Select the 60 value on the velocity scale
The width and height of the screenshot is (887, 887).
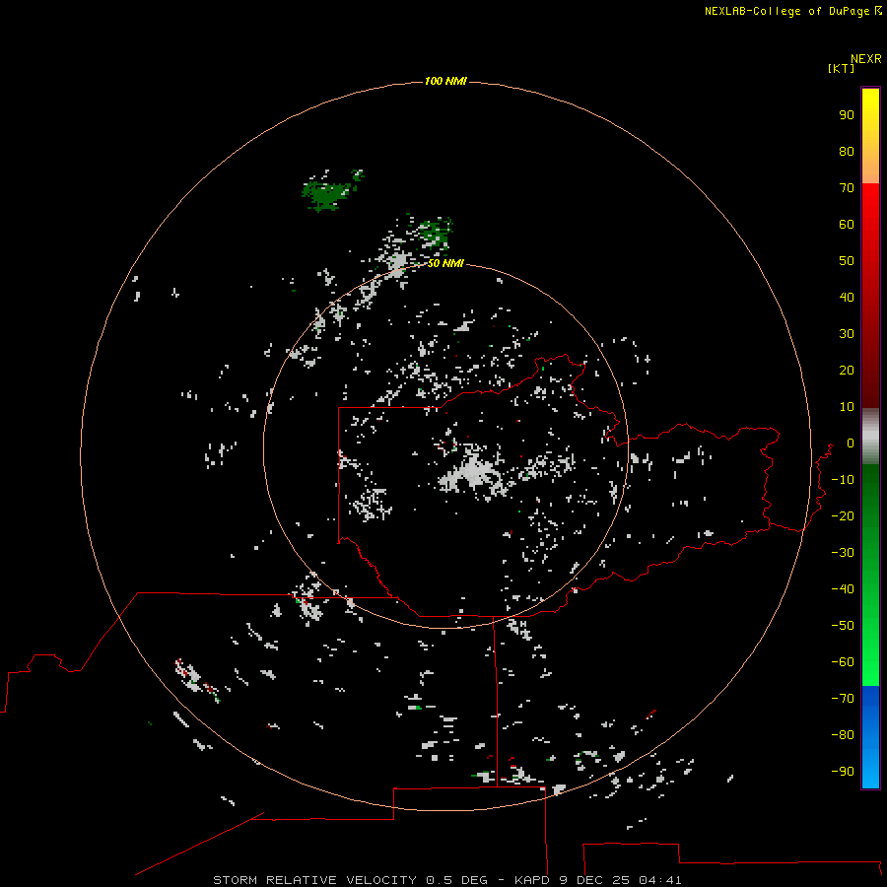click(847, 225)
